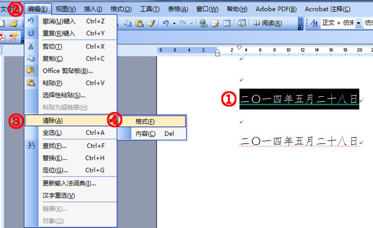373x228 pixels.
Task: Click the first line indent ruler marker
Action: pyautogui.click(x=239, y=48)
